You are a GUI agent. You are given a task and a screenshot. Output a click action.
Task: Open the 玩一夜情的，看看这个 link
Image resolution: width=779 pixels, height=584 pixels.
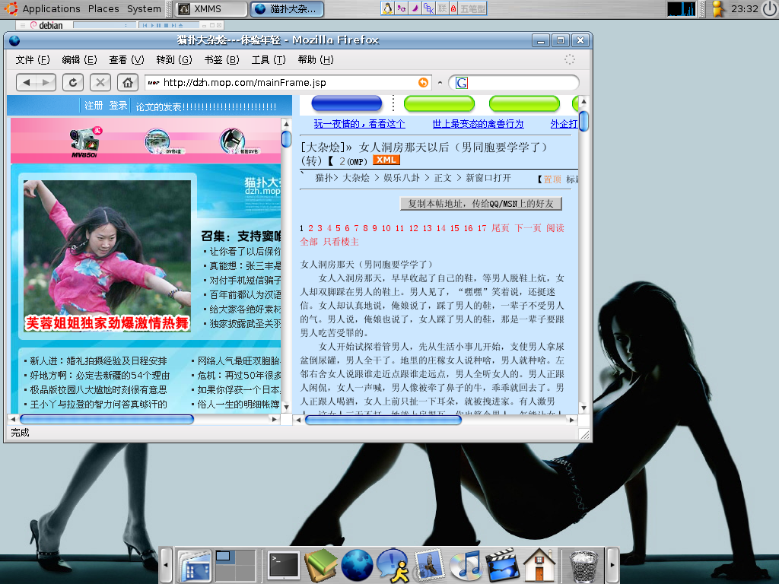[359, 124]
